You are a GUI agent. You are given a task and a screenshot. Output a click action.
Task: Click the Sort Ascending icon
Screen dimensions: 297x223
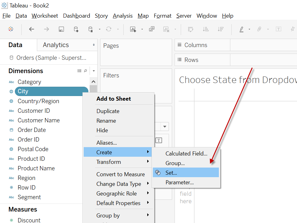point(206,29)
